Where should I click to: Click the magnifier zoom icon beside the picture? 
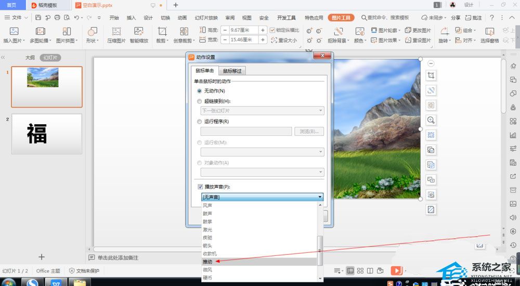coord(431,120)
